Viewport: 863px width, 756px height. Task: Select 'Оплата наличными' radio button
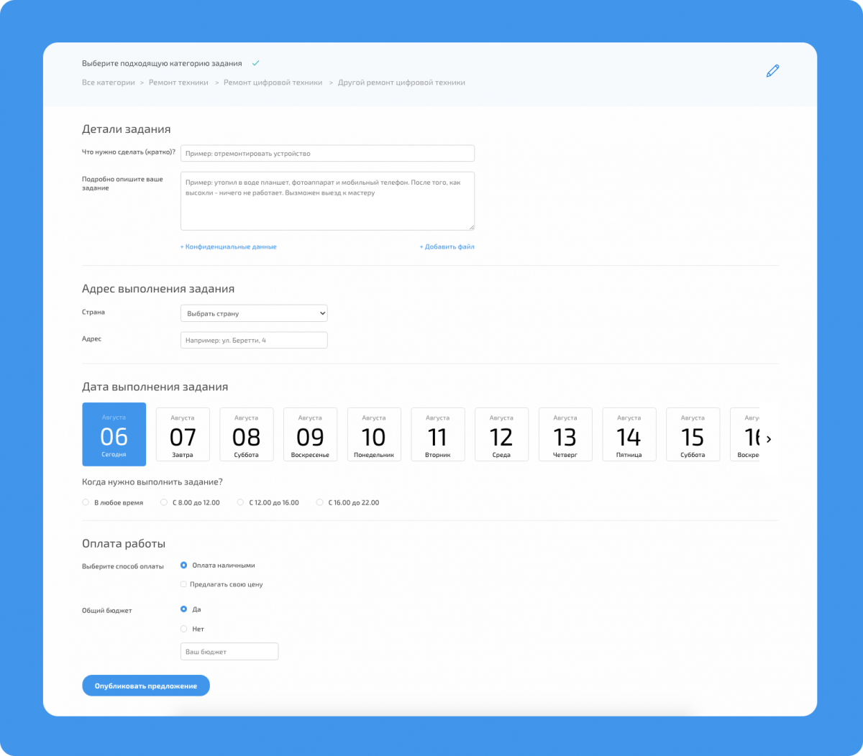click(183, 565)
